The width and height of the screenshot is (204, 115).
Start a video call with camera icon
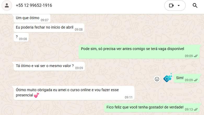(171, 6)
